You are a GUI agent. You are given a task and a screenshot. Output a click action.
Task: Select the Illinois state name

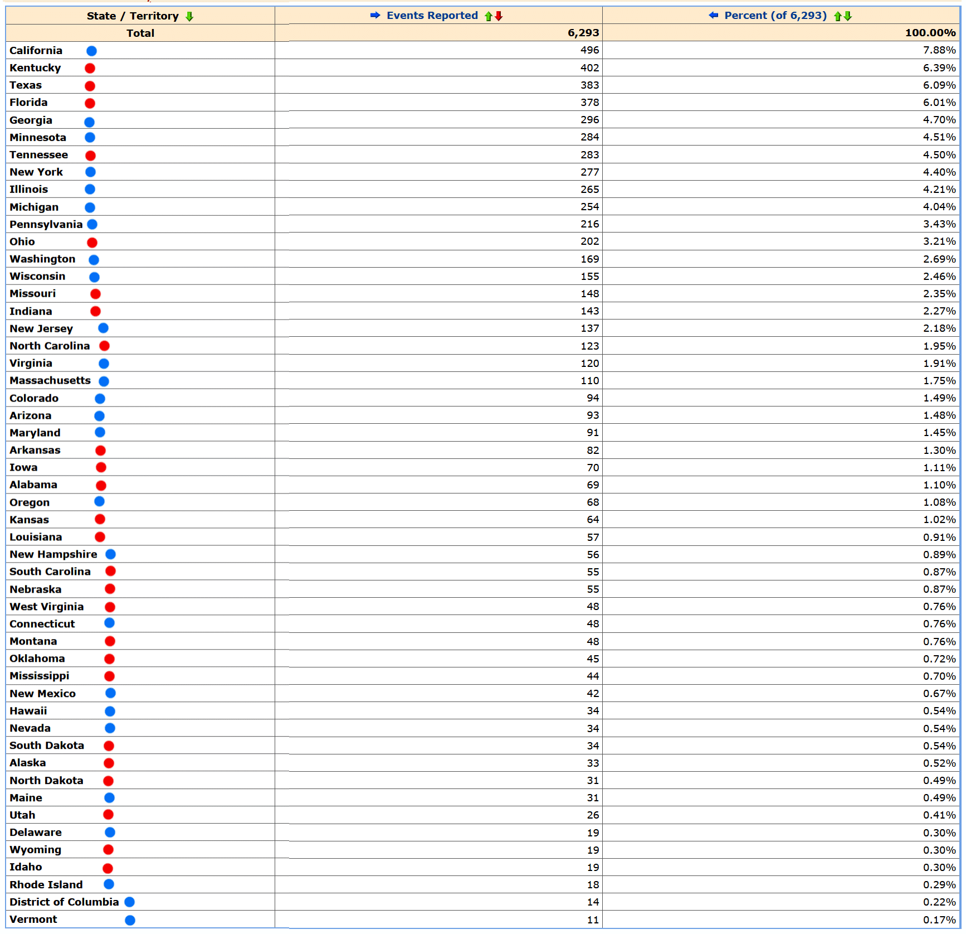coord(28,190)
